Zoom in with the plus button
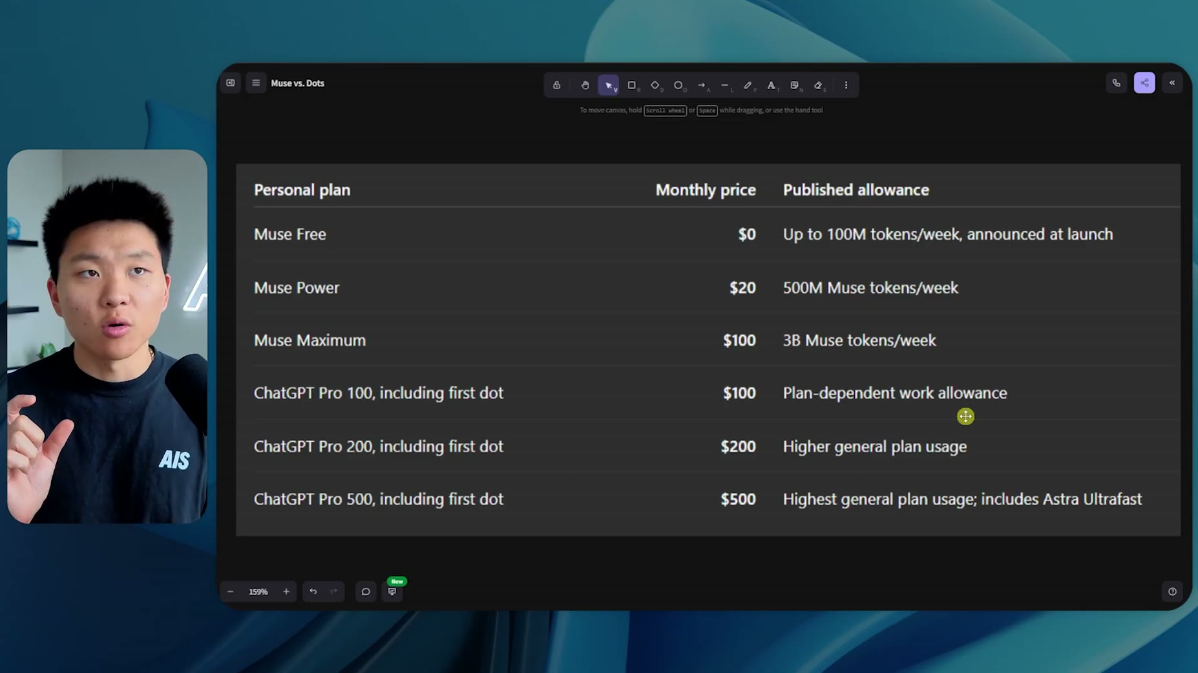Screen dimensions: 1198x673 [x=286, y=592]
